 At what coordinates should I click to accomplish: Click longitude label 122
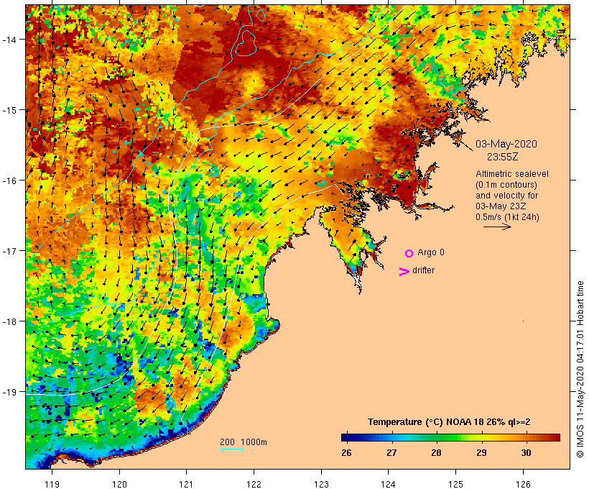(x=254, y=484)
